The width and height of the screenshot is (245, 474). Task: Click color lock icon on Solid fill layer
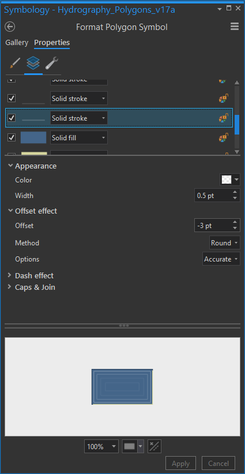pyautogui.click(x=224, y=138)
